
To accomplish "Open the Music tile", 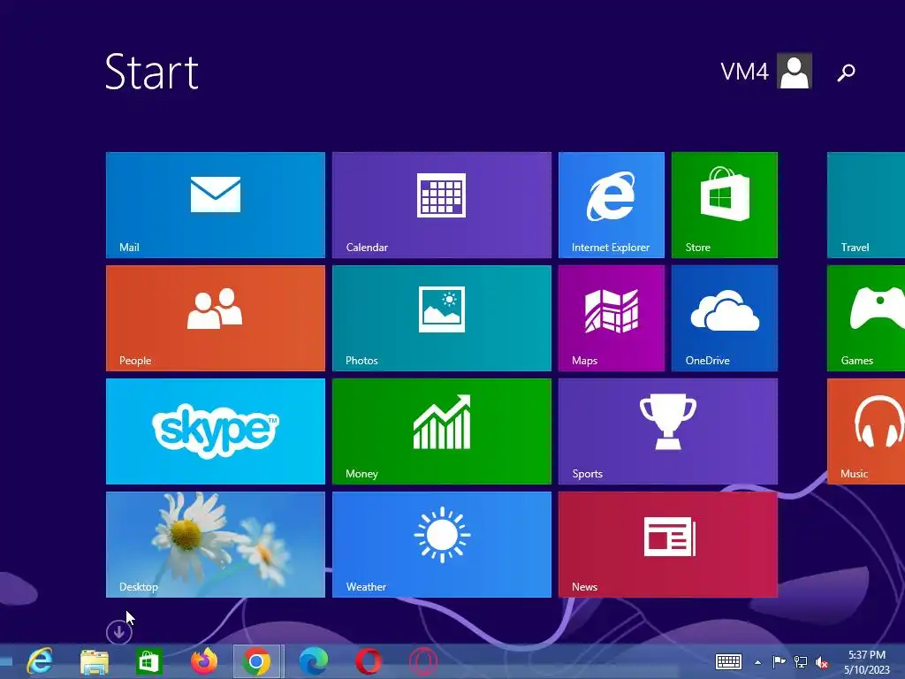I will coord(866,431).
